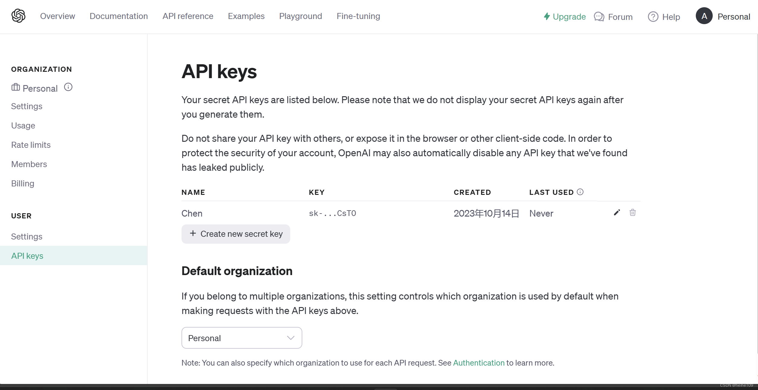Open Billing in the organization sidebar
The width and height of the screenshot is (758, 390).
pyautogui.click(x=23, y=183)
